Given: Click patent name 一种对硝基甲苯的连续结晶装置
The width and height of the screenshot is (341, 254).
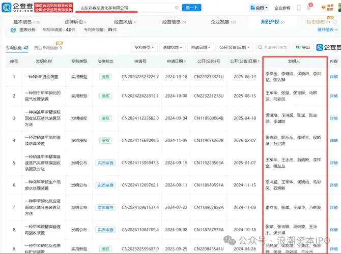Looking at the screenshot, I should click(x=43, y=141).
